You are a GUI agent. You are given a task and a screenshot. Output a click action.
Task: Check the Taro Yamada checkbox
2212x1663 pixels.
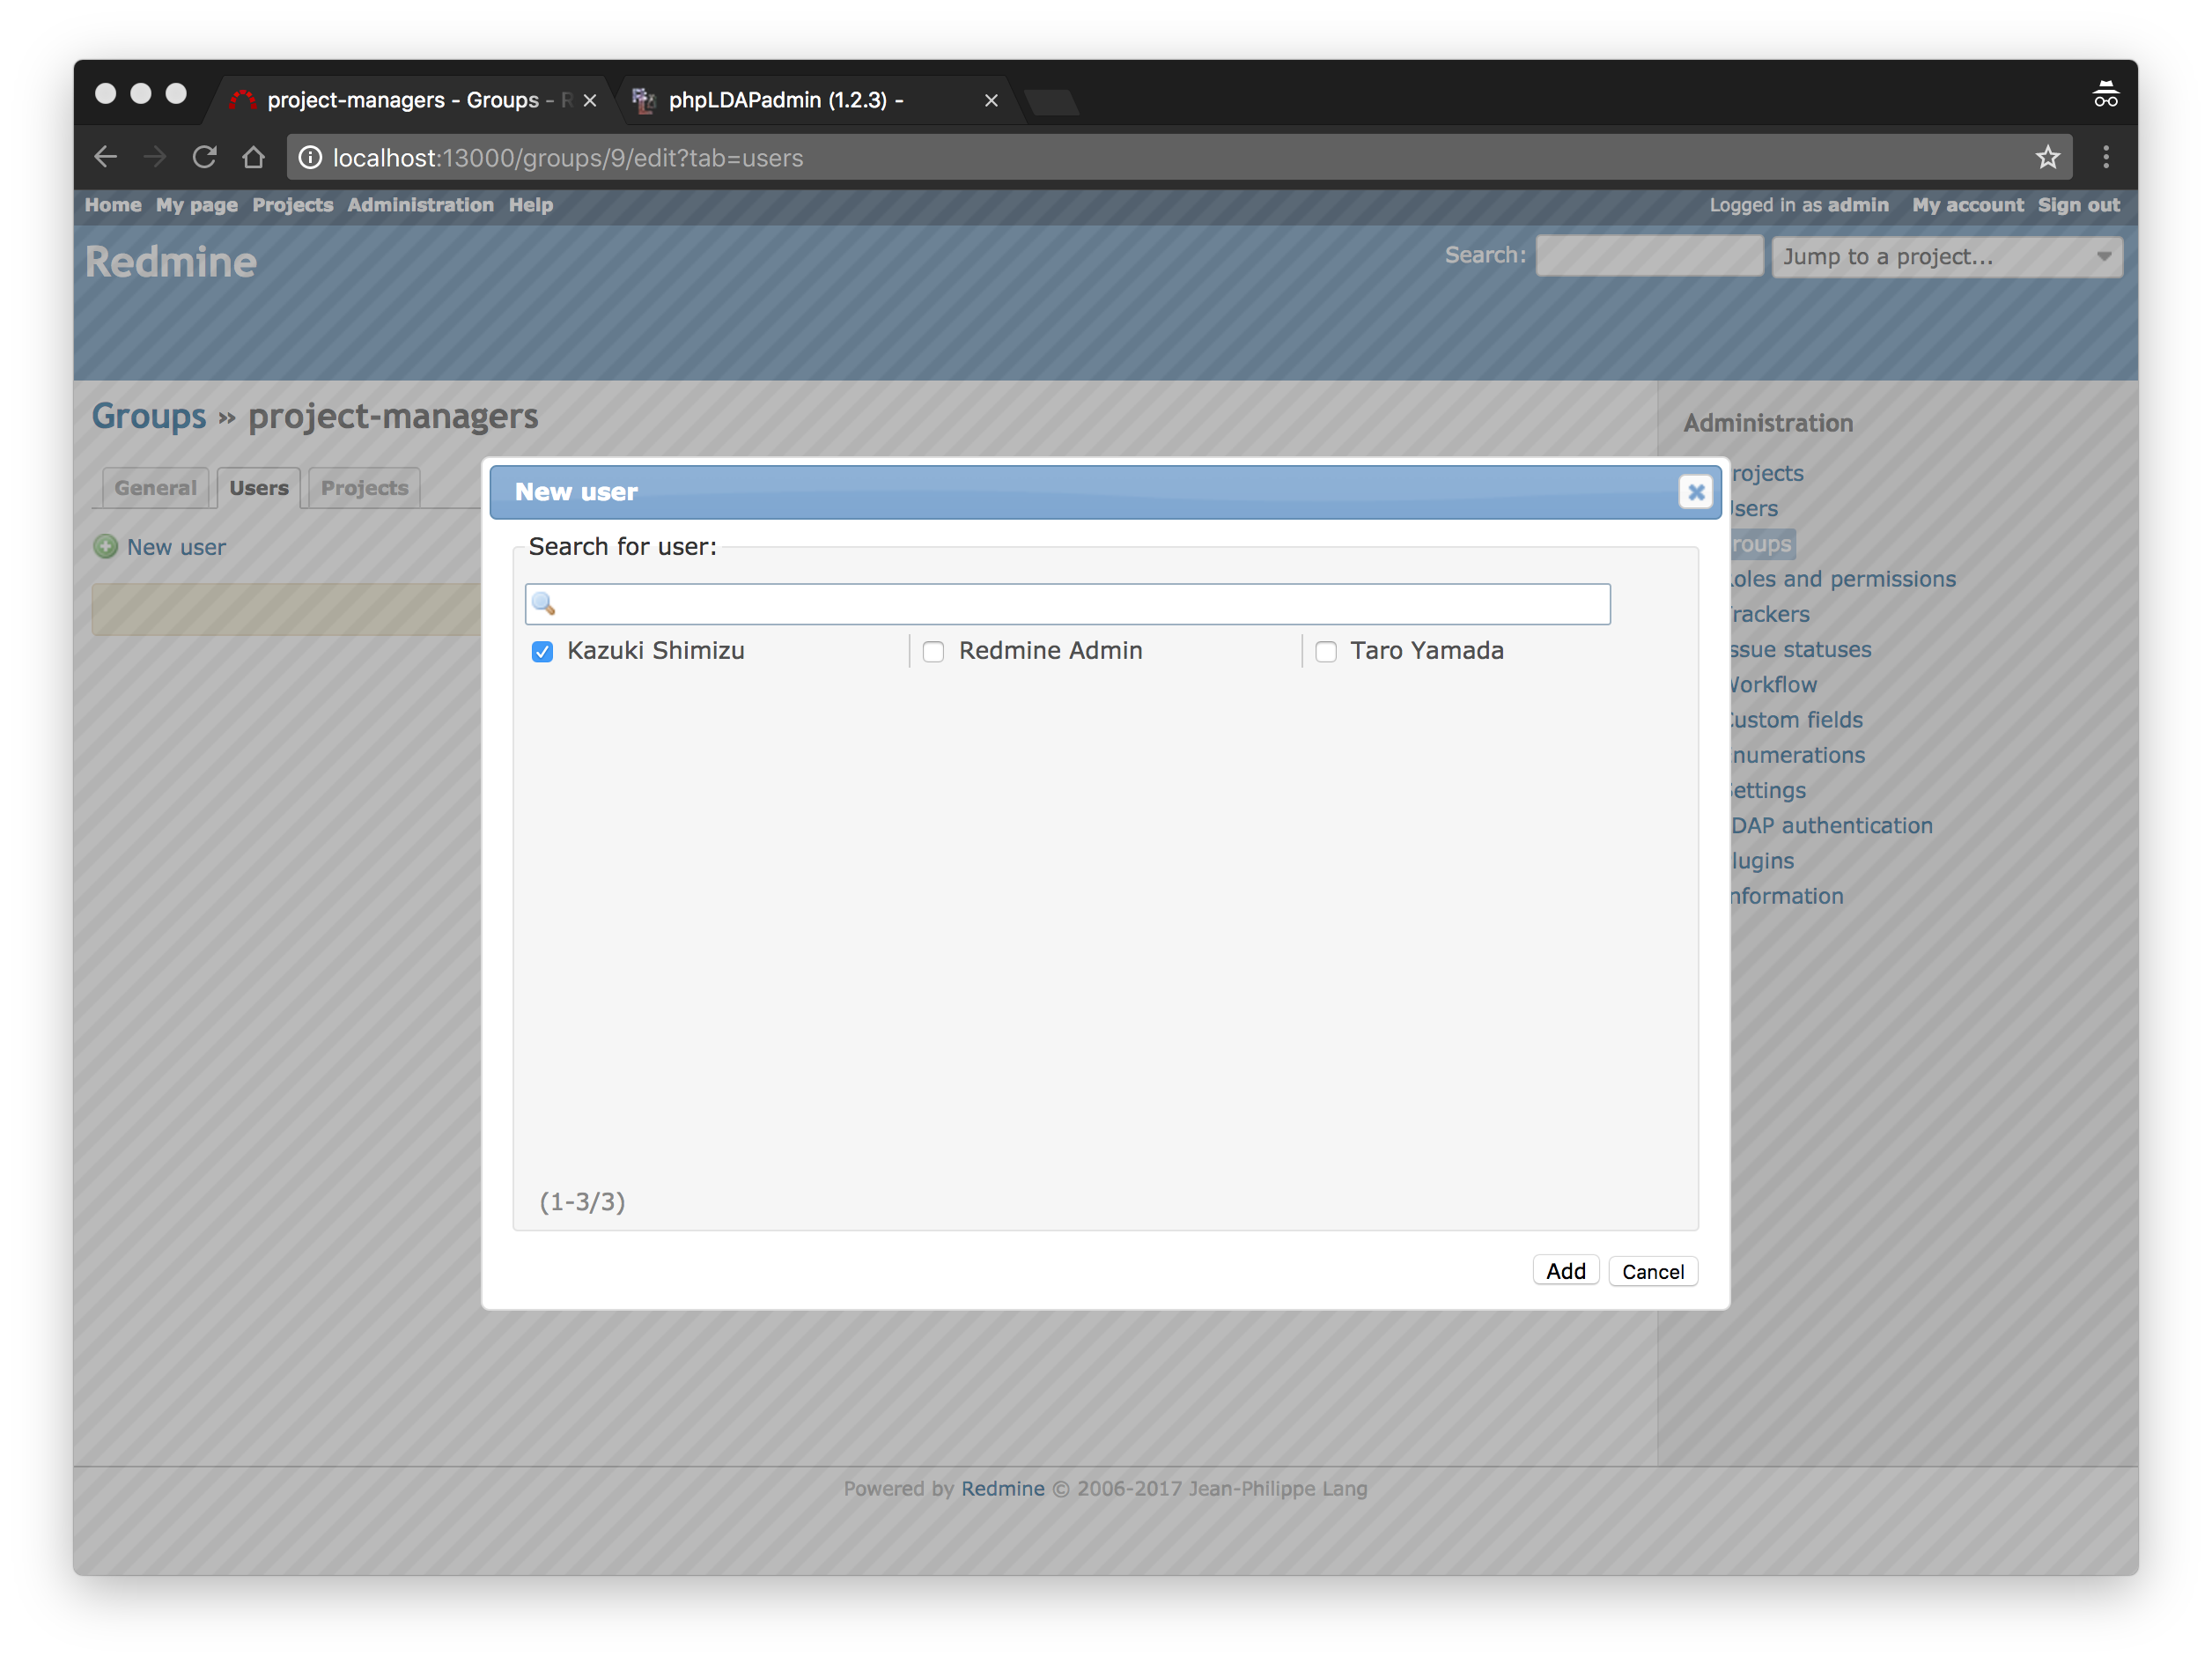pos(1325,652)
